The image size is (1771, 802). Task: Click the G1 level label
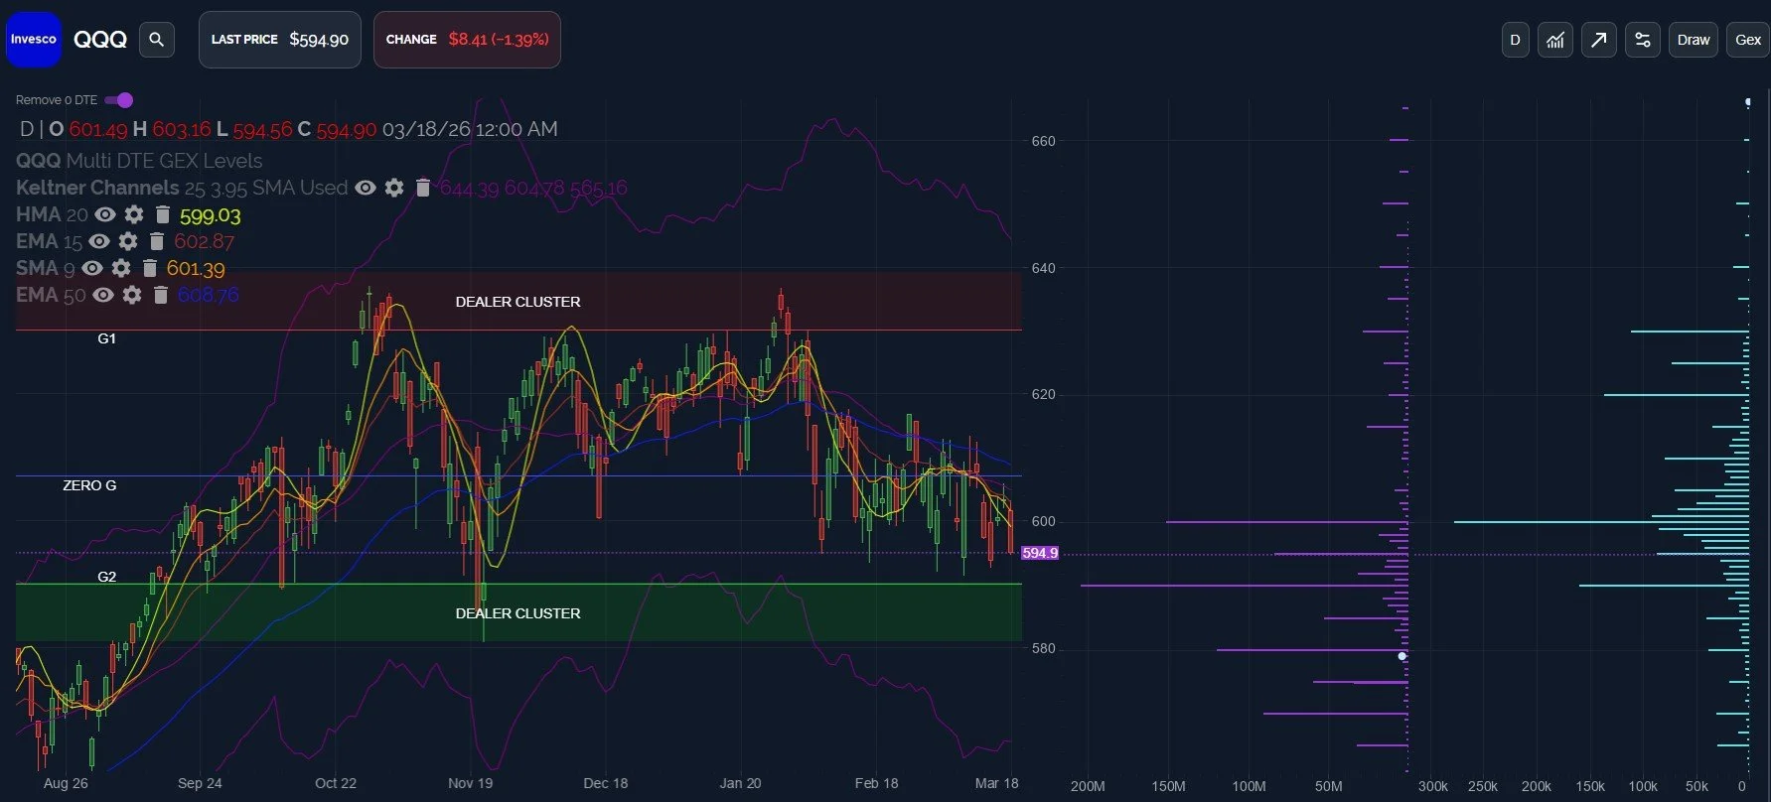point(106,338)
